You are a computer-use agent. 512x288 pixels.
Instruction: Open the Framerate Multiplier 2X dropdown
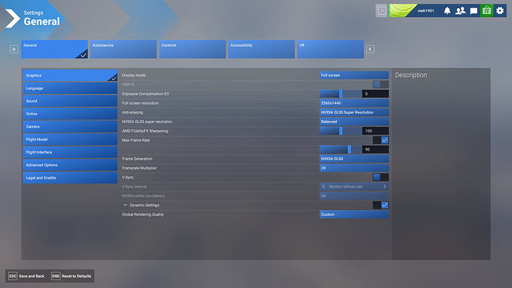pos(354,168)
